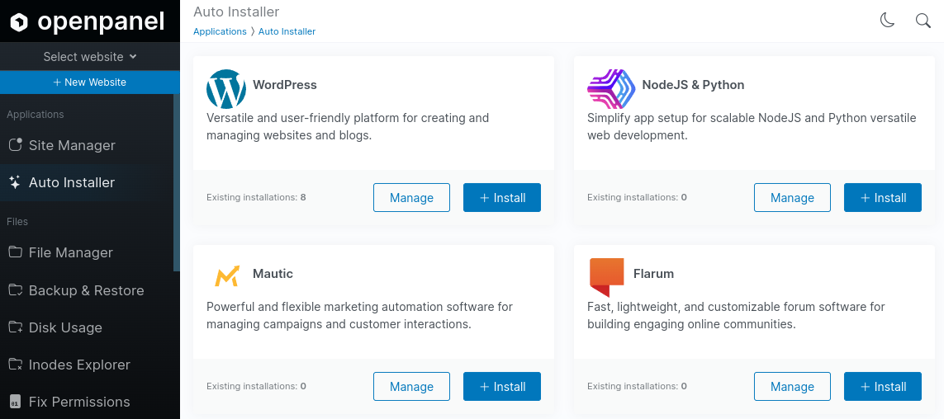
Task: Click the Flarum card title
Action: coord(653,274)
